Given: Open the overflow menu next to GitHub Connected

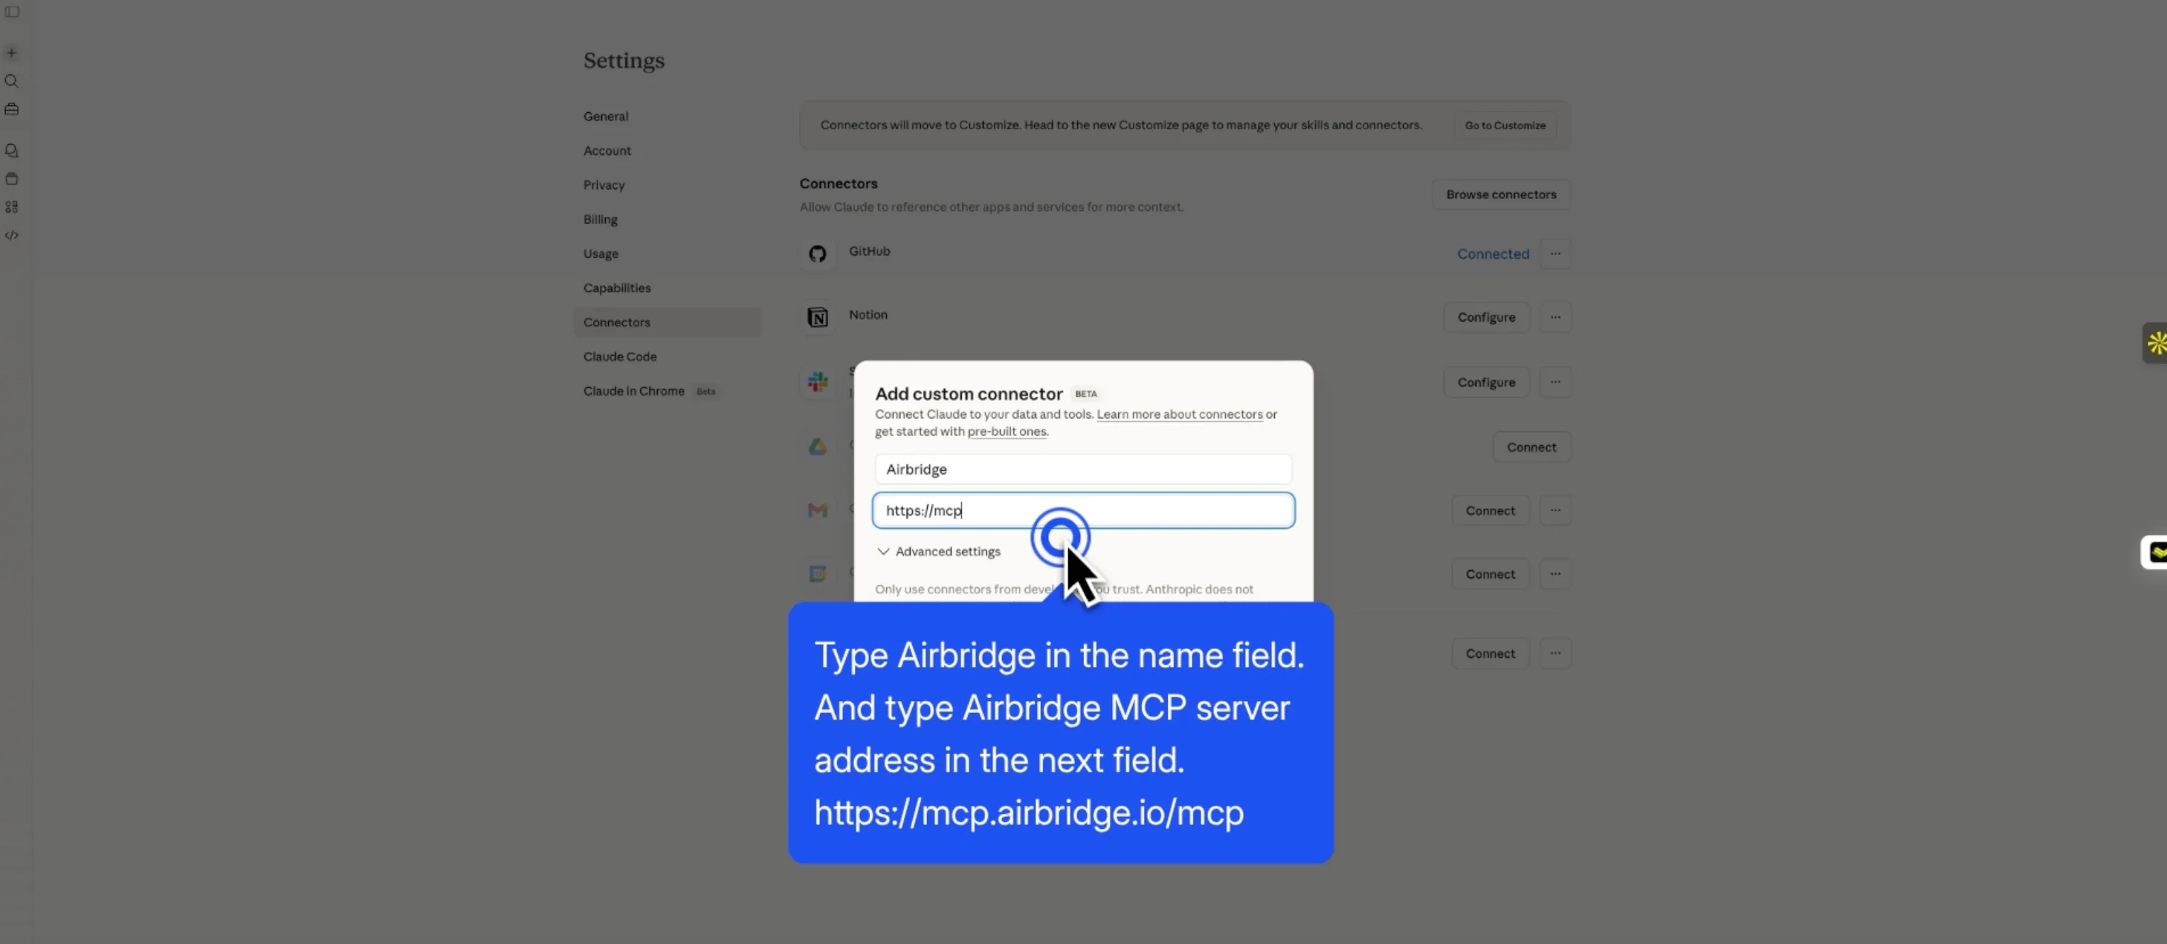Looking at the screenshot, I should tap(1555, 253).
